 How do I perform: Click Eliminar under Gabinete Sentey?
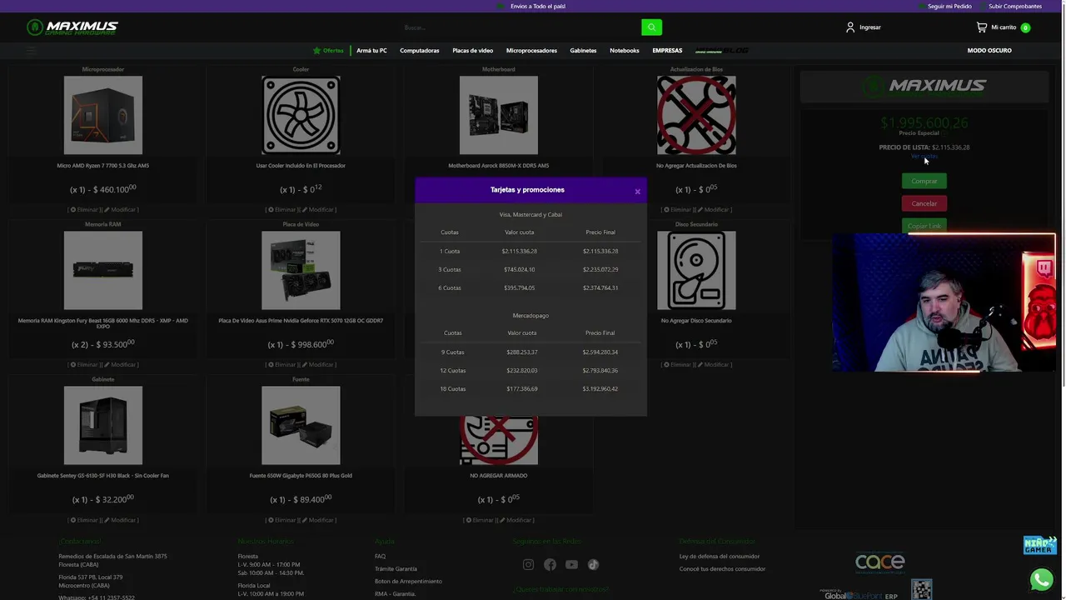tap(84, 520)
